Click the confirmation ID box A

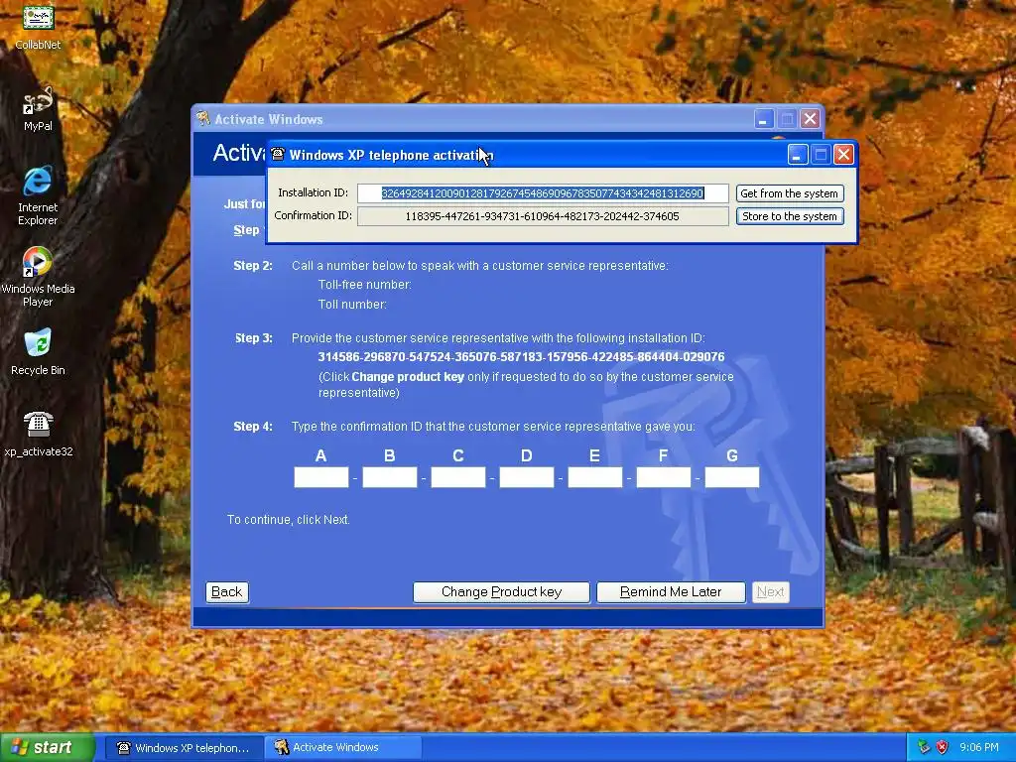321,477
